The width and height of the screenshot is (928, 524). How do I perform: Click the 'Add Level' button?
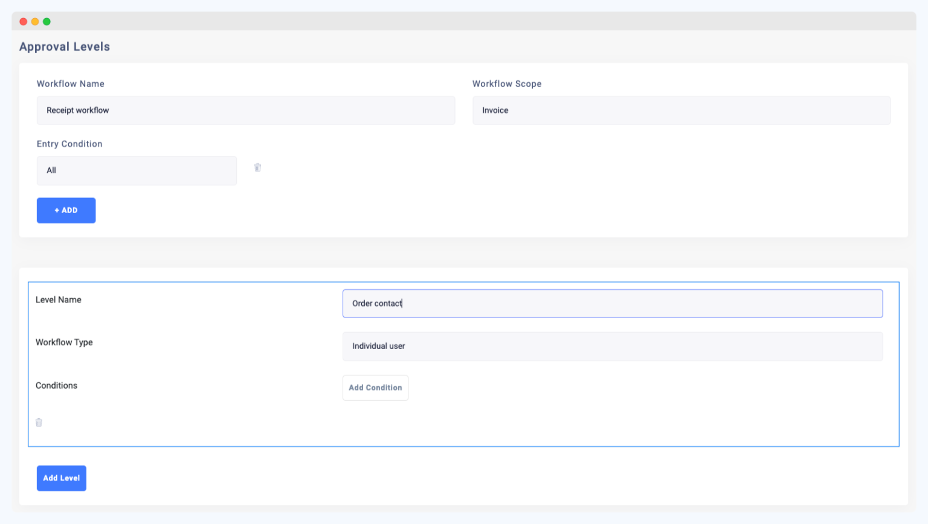[x=61, y=478]
